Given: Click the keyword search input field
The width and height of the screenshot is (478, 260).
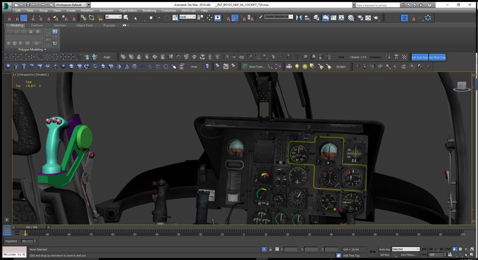Looking at the screenshot, I should tap(378, 5).
